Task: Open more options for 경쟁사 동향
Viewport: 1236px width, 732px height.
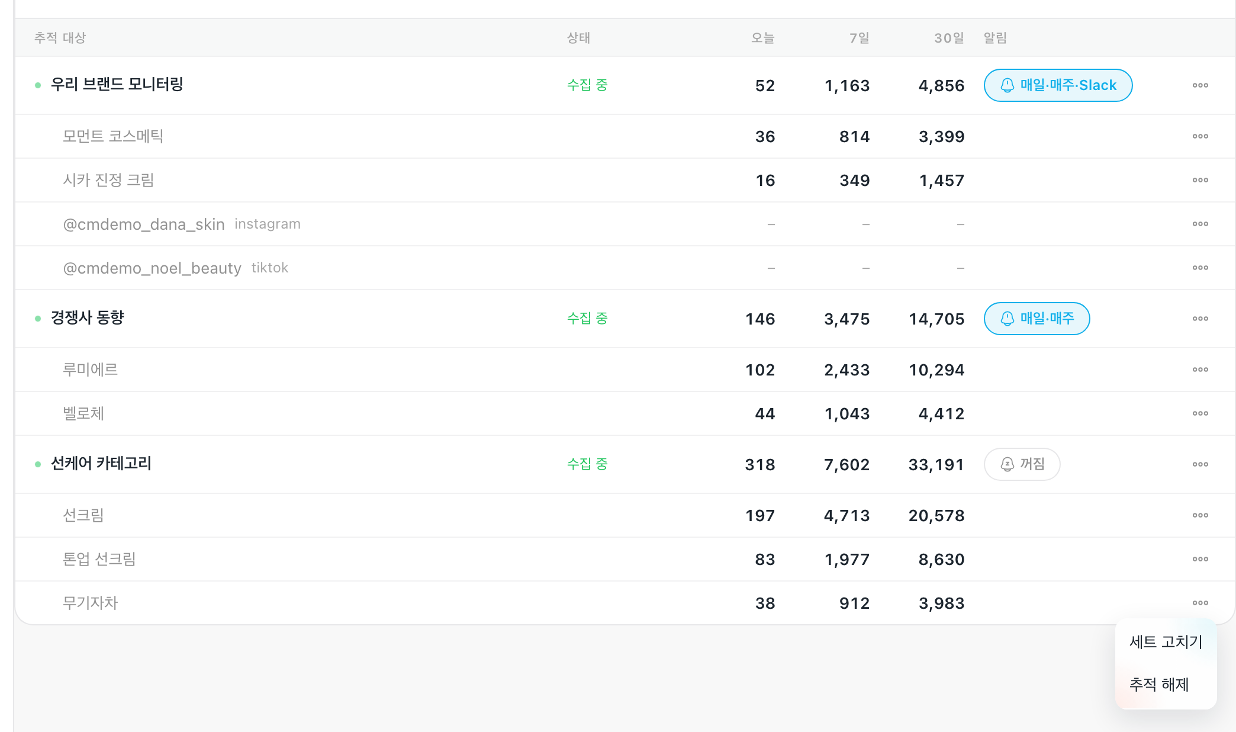Action: [x=1200, y=319]
